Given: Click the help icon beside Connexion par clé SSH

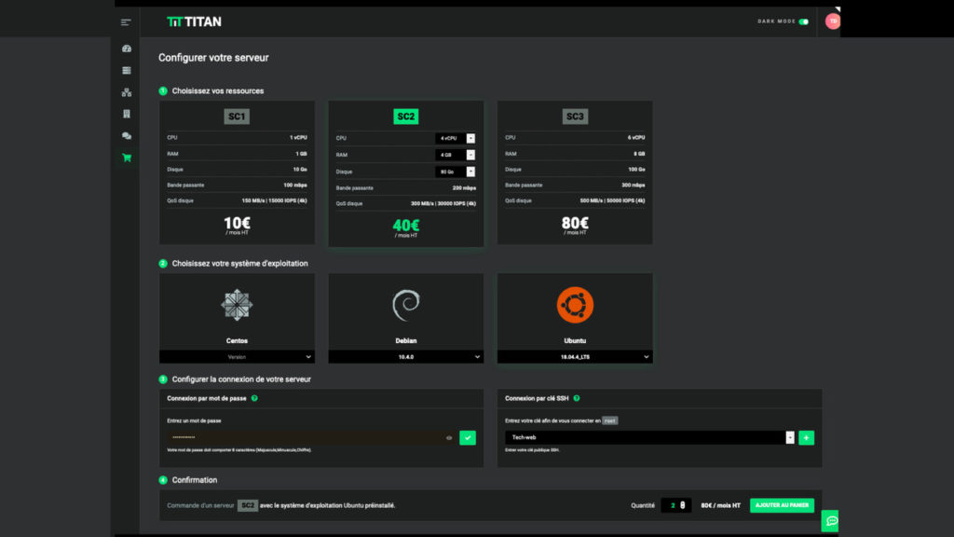Looking at the screenshot, I should click(x=577, y=398).
